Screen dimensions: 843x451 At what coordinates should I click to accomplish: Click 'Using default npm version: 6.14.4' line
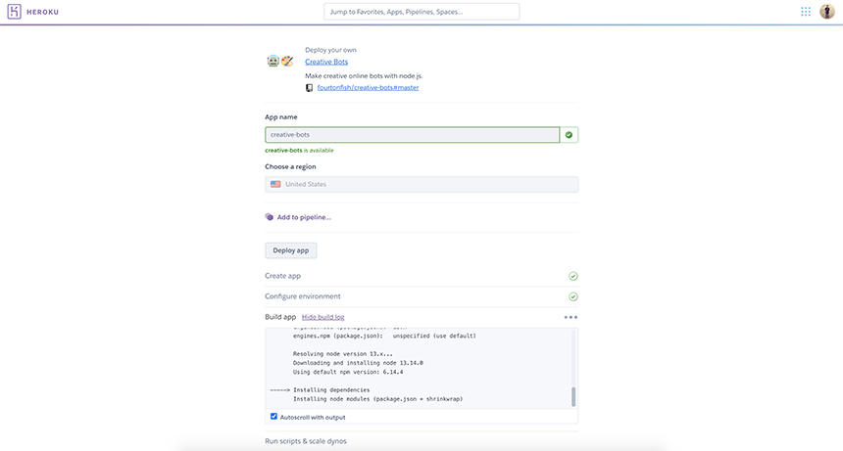coord(348,372)
